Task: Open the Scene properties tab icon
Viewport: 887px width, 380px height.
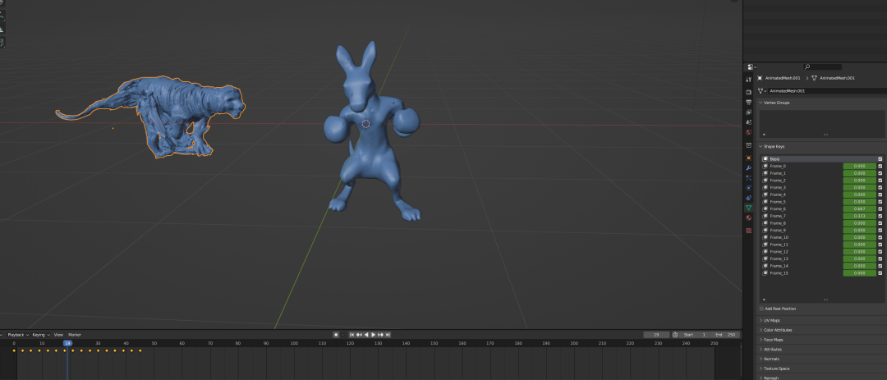Action: coord(749,122)
